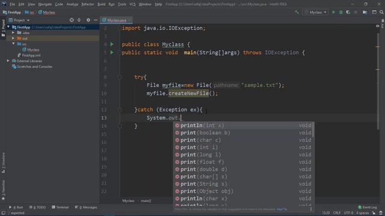Select print(String s) completion suggestion

click(243, 184)
